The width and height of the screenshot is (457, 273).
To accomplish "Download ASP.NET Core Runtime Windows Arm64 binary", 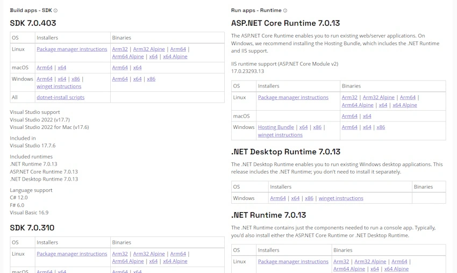I will point(349,127).
